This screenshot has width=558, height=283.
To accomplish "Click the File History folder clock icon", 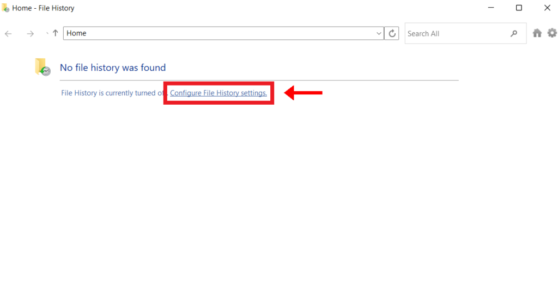I will point(43,67).
